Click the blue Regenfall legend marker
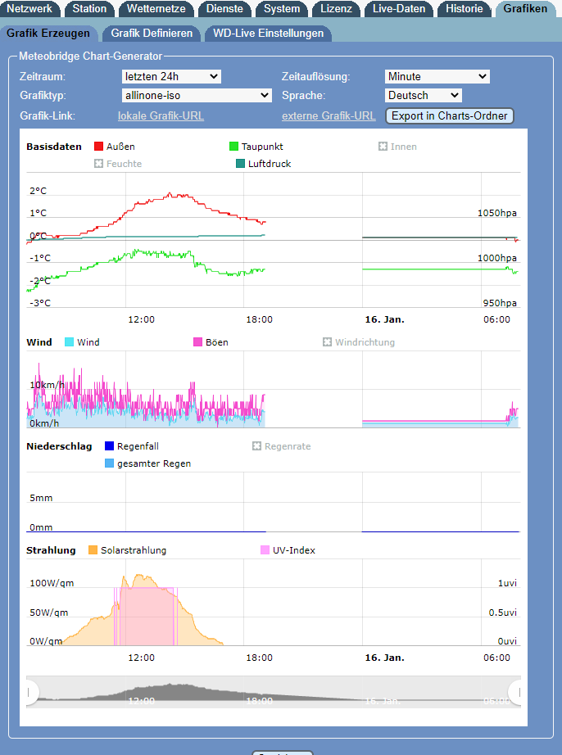 pyautogui.click(x=110, y=446)
